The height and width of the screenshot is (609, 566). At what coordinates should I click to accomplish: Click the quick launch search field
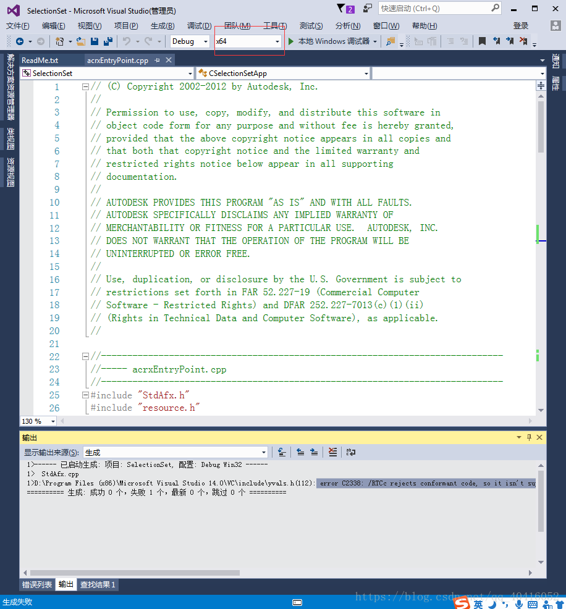coord(440,9)
